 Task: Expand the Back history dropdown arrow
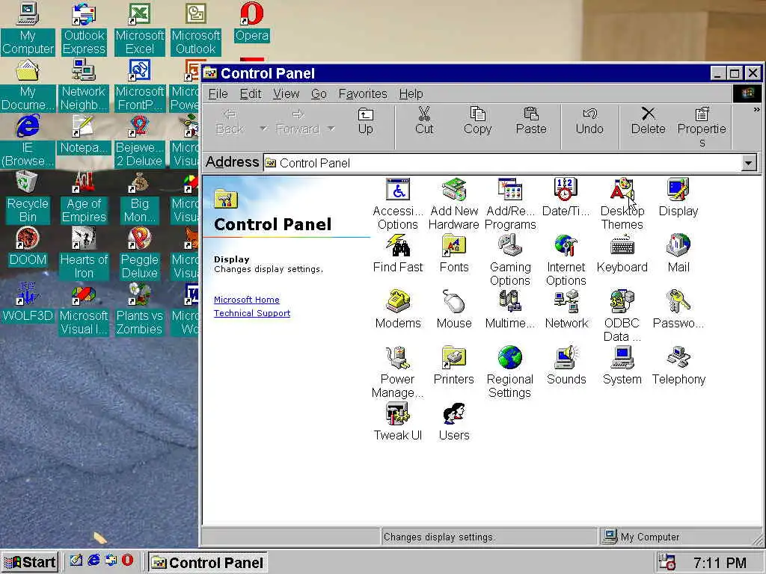tap(263, 129)
